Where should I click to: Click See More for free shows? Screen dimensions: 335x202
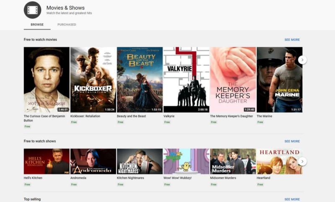point(292,141)
